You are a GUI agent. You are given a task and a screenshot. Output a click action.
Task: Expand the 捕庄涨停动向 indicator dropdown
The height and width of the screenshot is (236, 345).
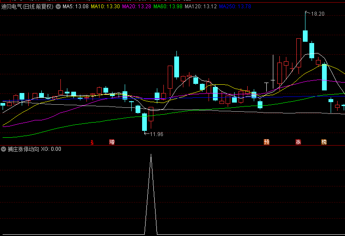coord(3,149)
